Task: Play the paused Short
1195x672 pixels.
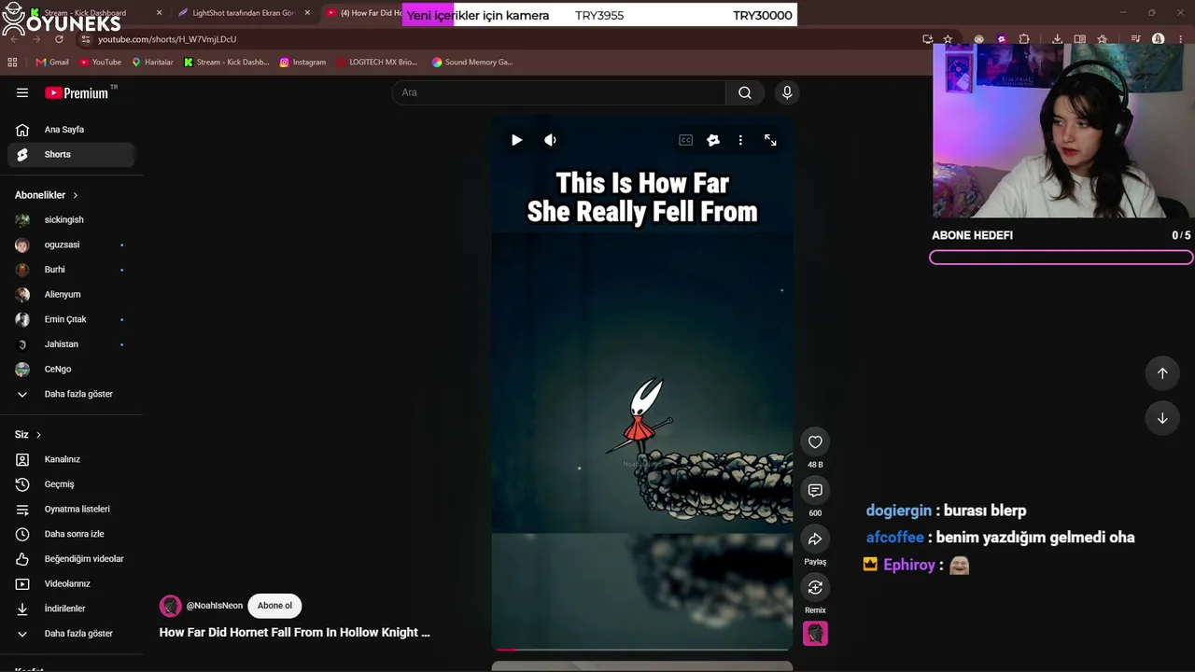Action: coord(516,140)
